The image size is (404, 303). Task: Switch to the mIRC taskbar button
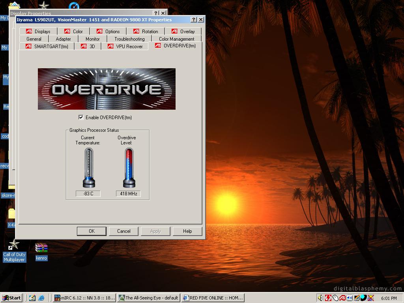tap(84, 298)
